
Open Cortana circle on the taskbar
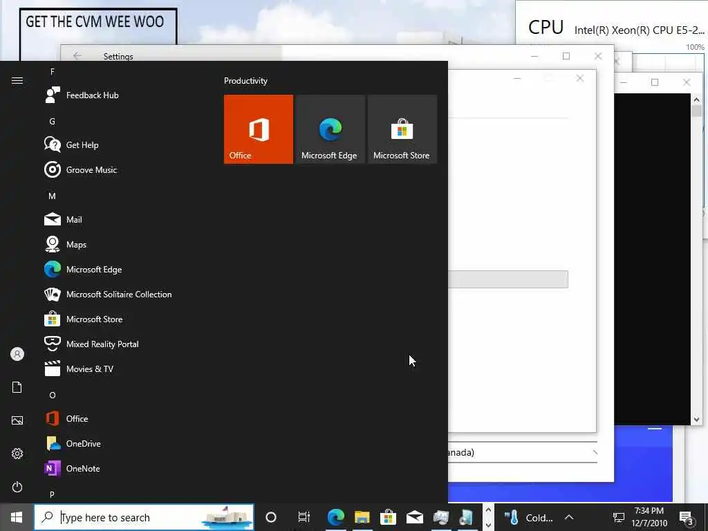pos(271,517)
